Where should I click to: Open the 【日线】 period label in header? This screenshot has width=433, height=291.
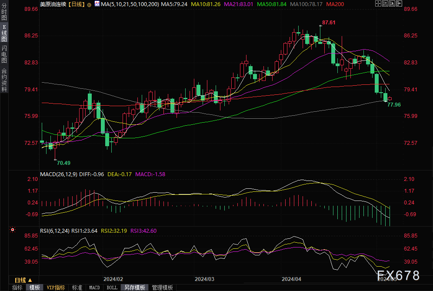click(x=75, y=4)
